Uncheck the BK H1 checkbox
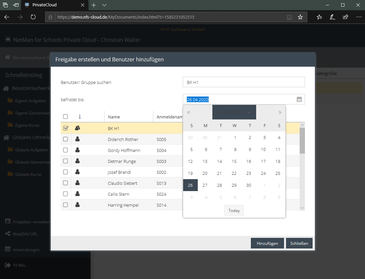This screenshot has height=279, width=365. point(66,128)
